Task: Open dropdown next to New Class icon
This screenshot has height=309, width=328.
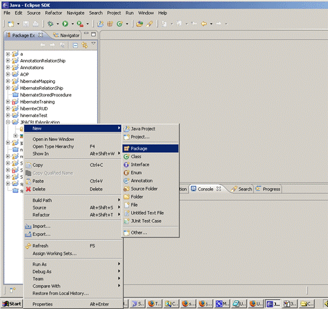Action: 127,24
